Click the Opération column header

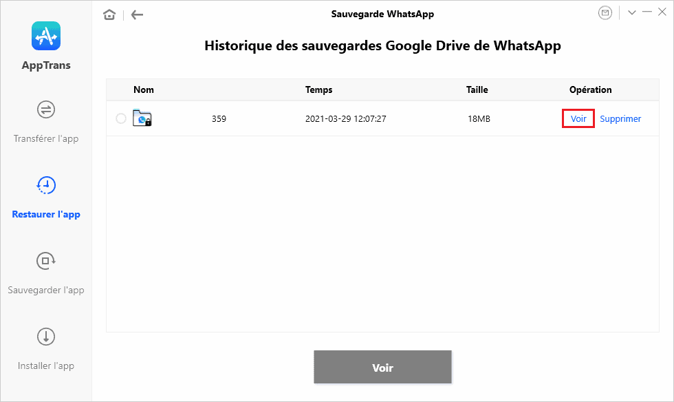[591, 90]
